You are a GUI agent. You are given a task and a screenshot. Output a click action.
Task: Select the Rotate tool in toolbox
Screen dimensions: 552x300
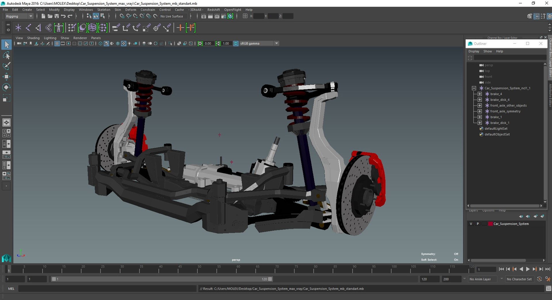(x=6, y=87)
